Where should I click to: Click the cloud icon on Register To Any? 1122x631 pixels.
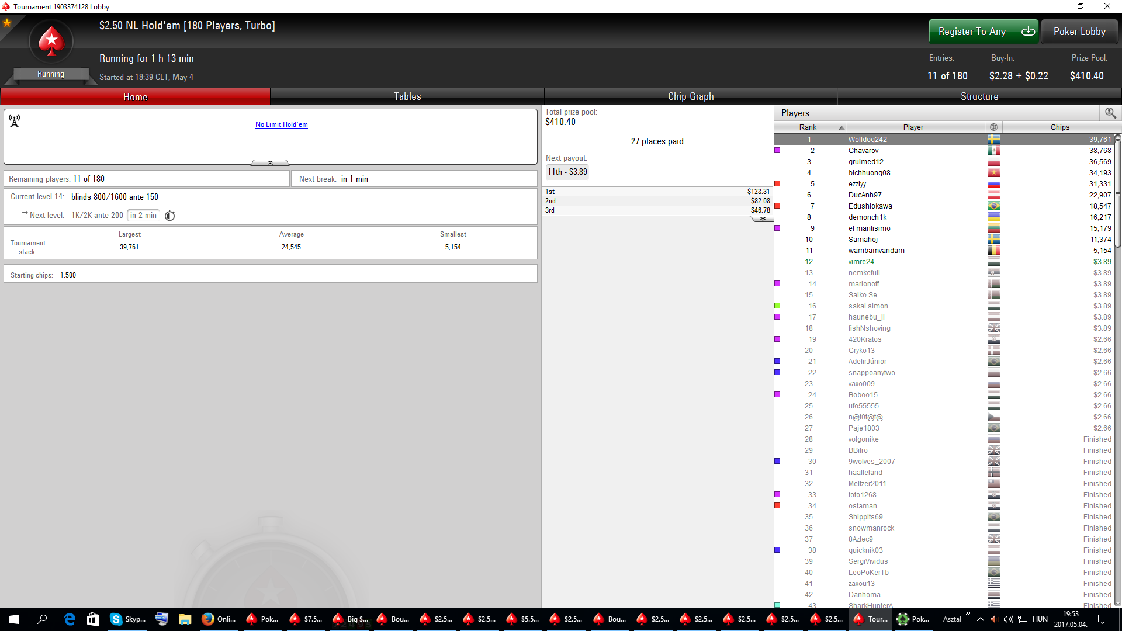1028,31
